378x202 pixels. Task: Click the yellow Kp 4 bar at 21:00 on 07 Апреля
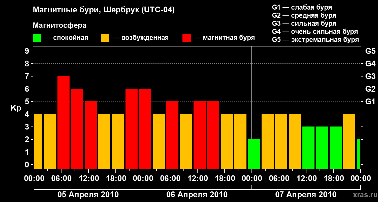(349, 141)
